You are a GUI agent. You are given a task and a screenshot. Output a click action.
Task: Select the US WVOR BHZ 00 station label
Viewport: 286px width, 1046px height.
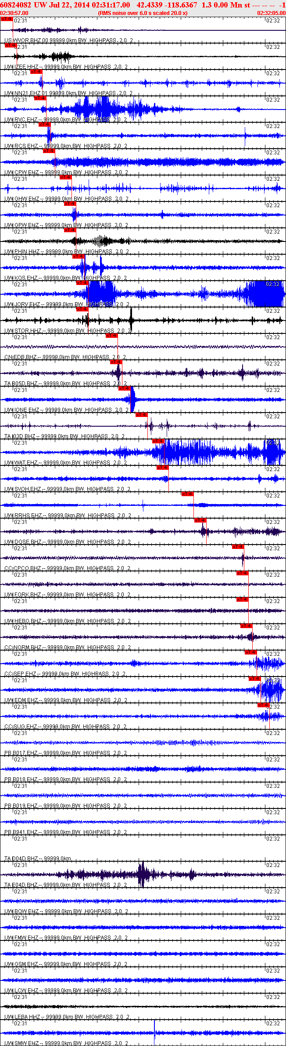coord(68,40)
